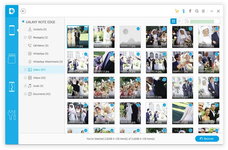Collapse the GALAXY NOTE EDGE device tree
Viewport: 228px width, 150px height.
click(x=23, y=22)
